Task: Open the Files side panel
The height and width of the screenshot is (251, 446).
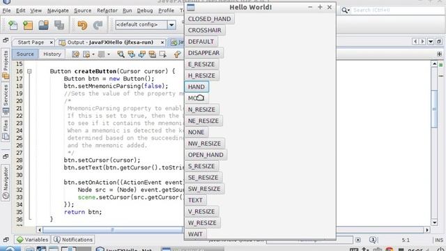Action: 6,130
